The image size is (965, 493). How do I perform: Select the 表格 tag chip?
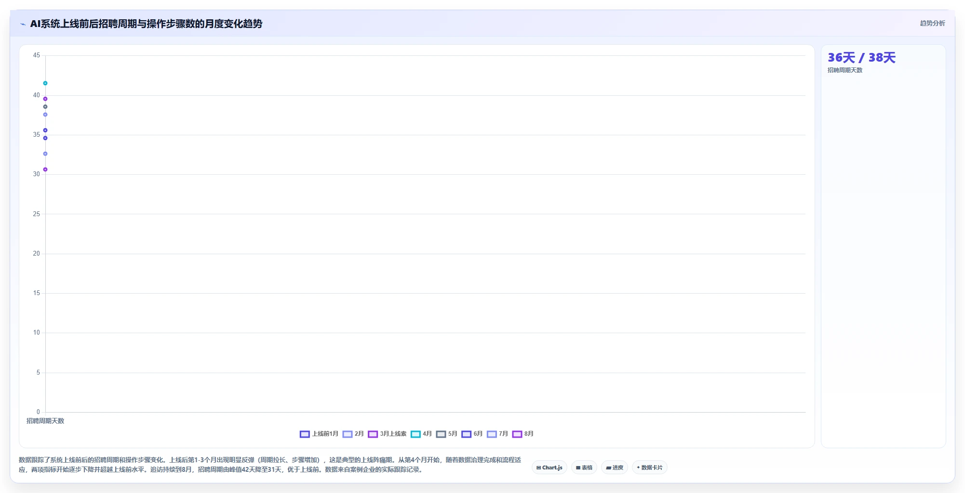point(584,467)
